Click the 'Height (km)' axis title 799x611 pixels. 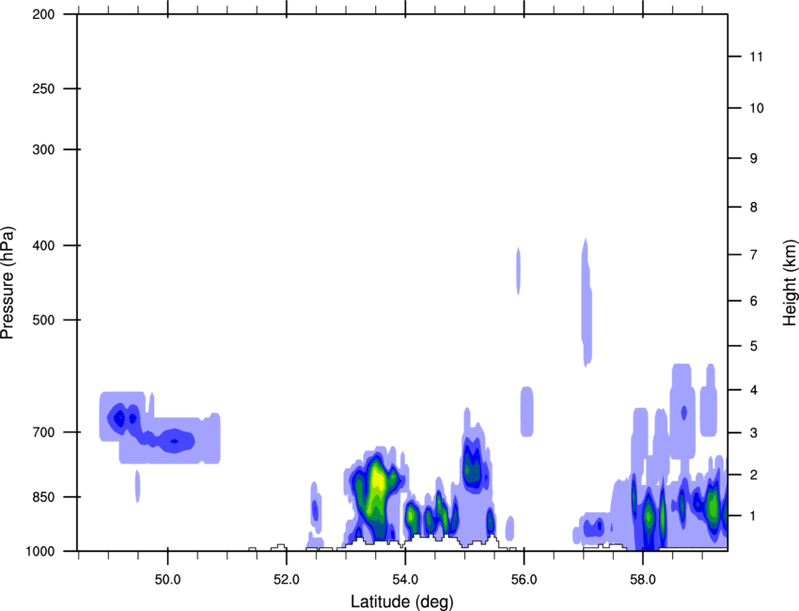(x=790, y=282)
